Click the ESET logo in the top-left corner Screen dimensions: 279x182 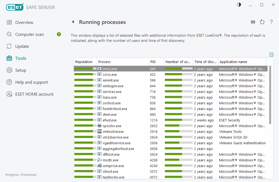click(x=15, y=7)
